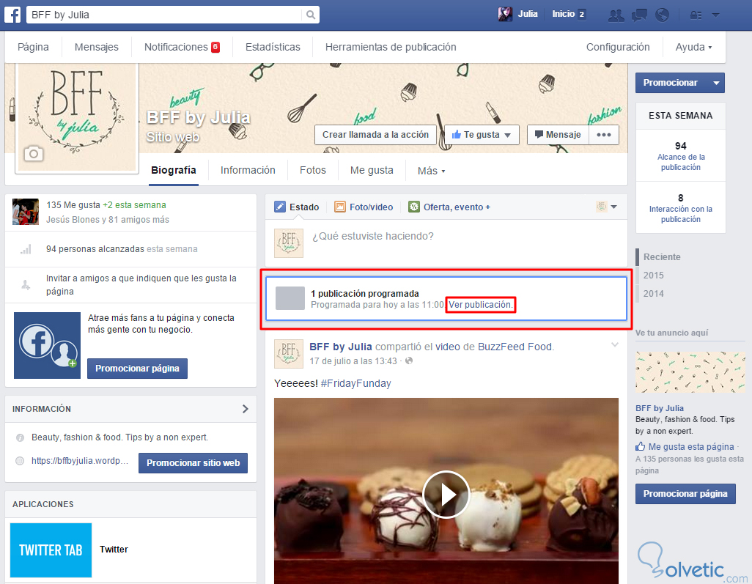
Task: Click the reach statistics bar icon
Action: click(x=26, y=249)
